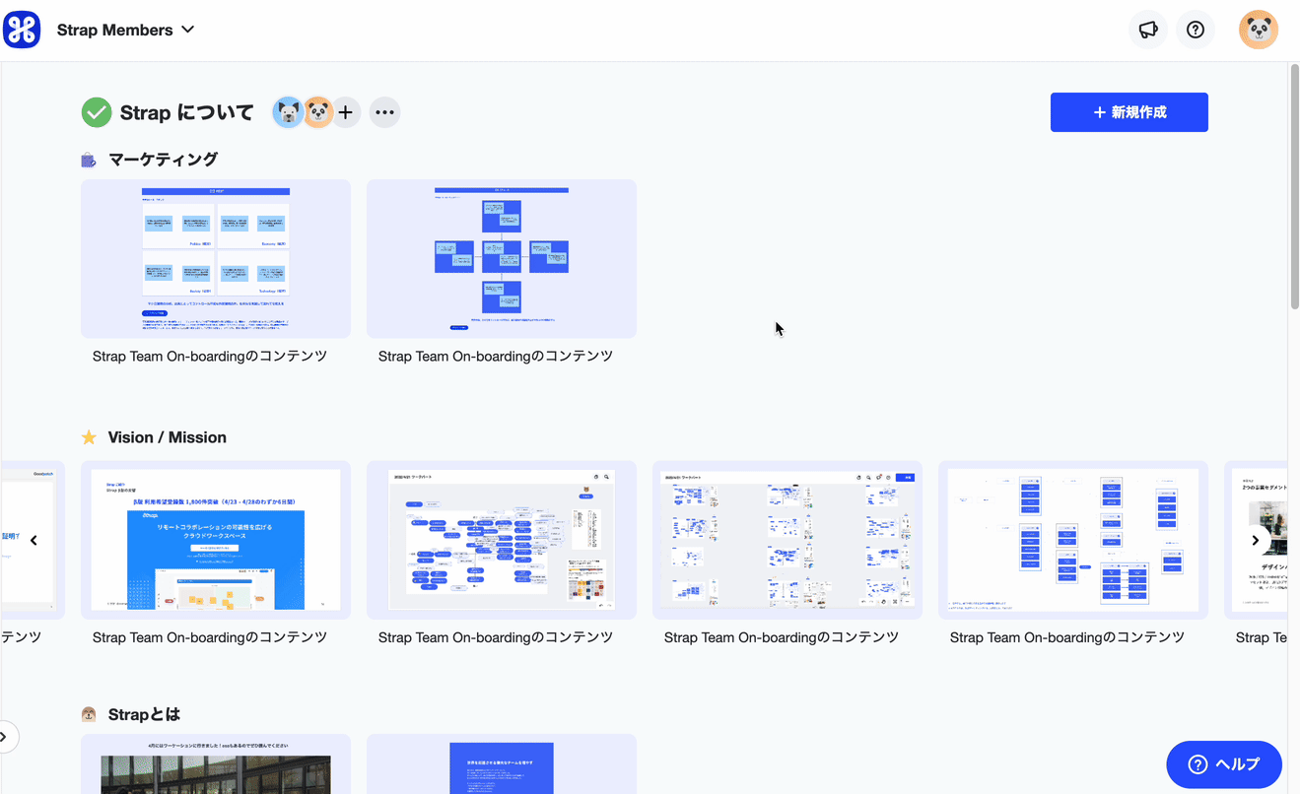
Task: Click the Strap について project title
Action: tap(187, 112)
